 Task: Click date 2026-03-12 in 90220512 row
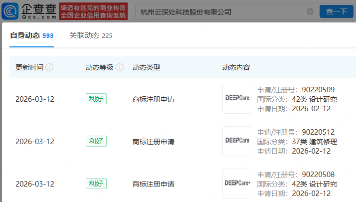pyautogui.click(x=35, y=141)
